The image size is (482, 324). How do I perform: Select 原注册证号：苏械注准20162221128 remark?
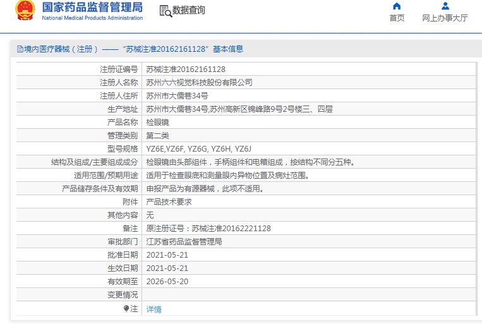(x=208, y=228)
